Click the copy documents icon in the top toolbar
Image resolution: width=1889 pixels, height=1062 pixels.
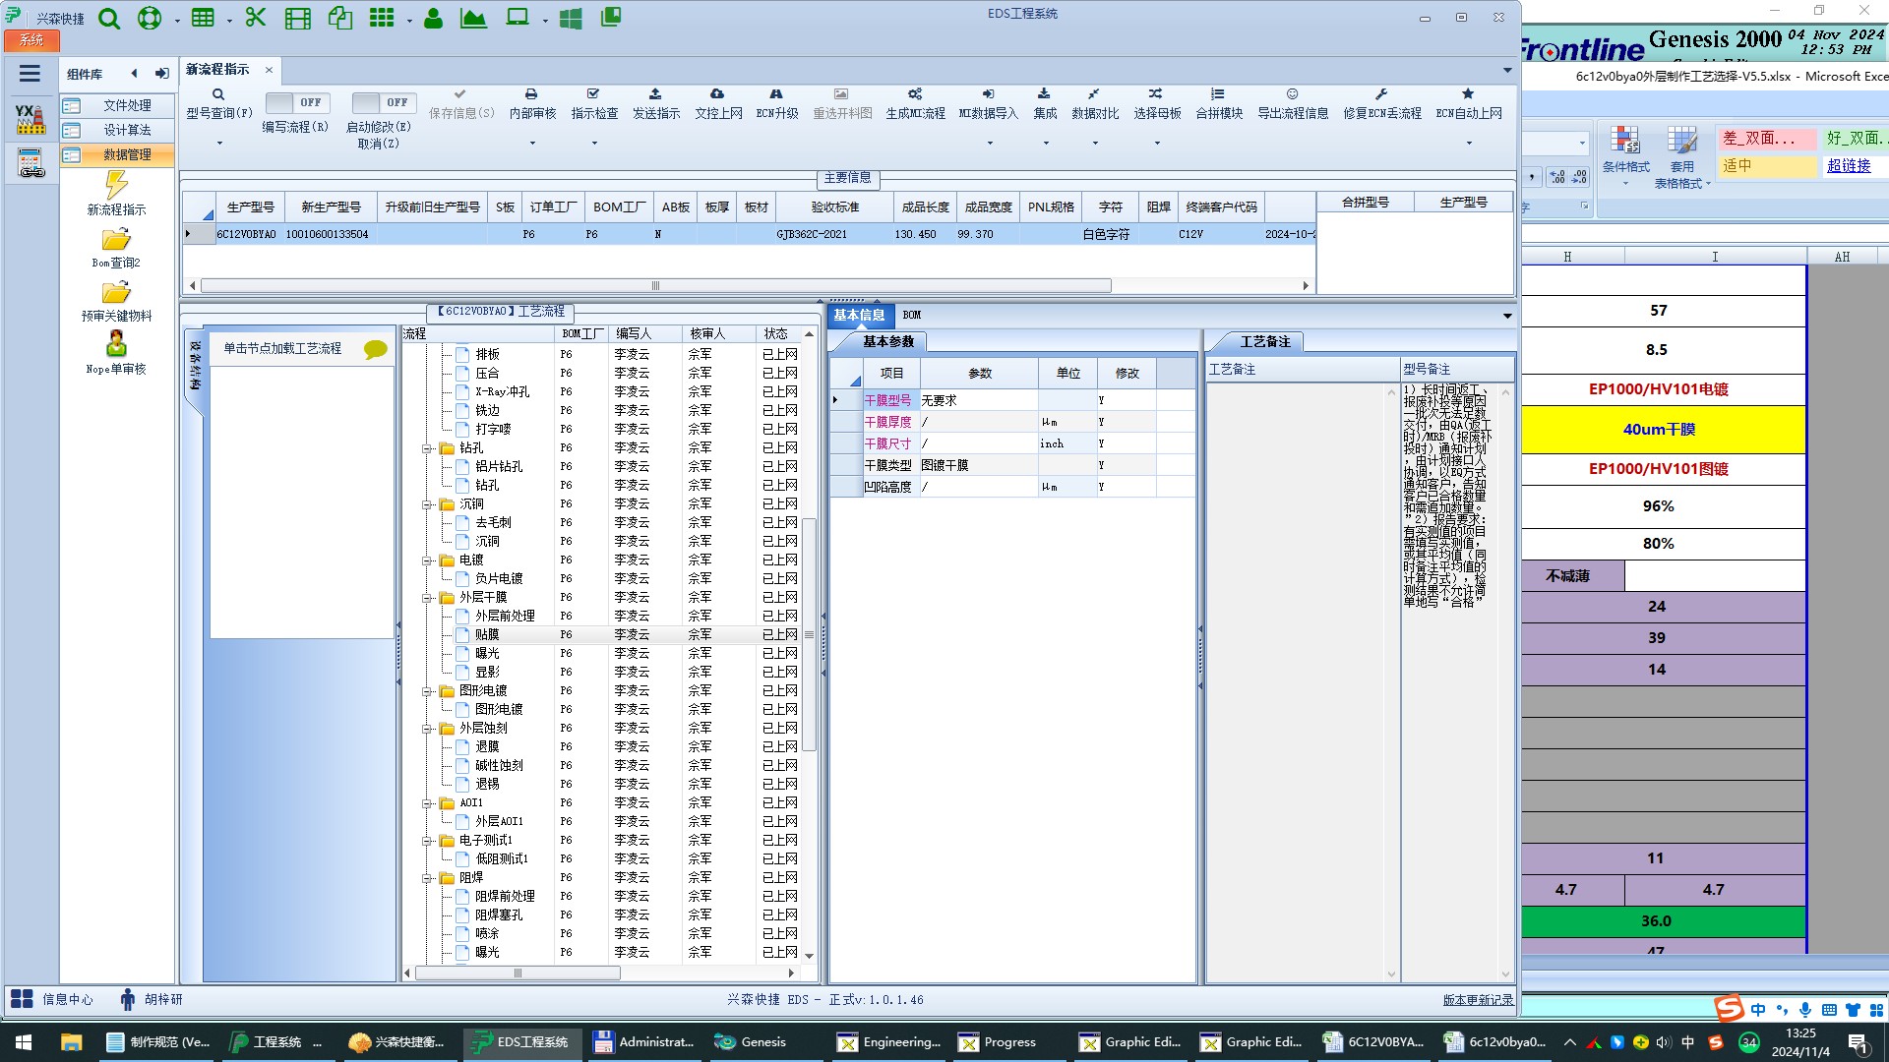(340, 18)
